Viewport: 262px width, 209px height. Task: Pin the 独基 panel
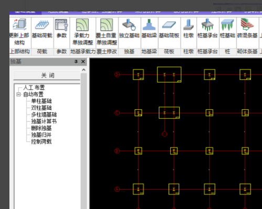tap(76, 62)
